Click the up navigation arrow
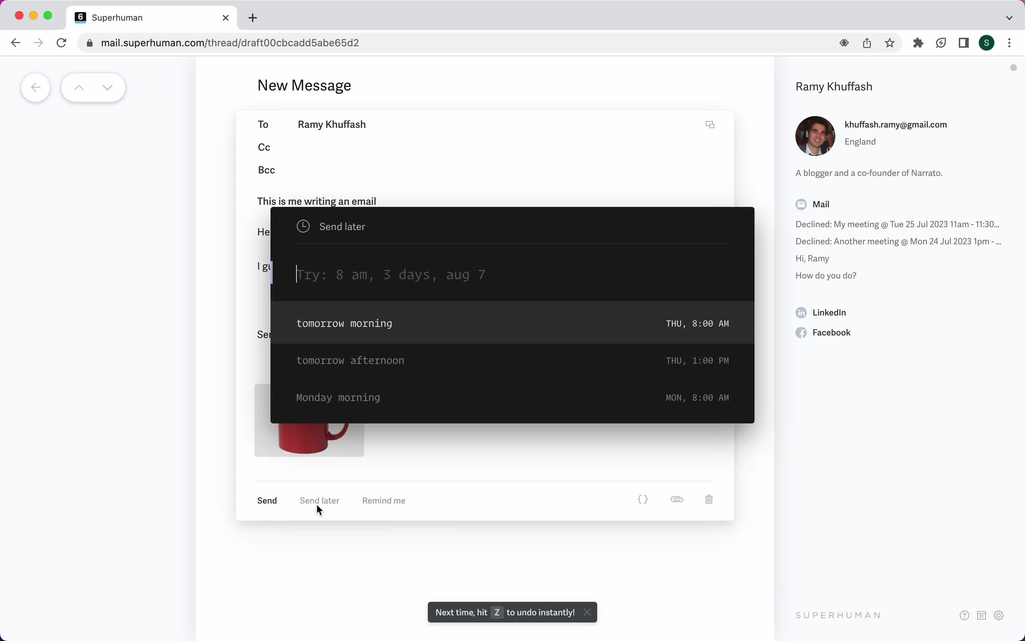This screenshot has width=1025, height=641. click(x=79, y=87)
